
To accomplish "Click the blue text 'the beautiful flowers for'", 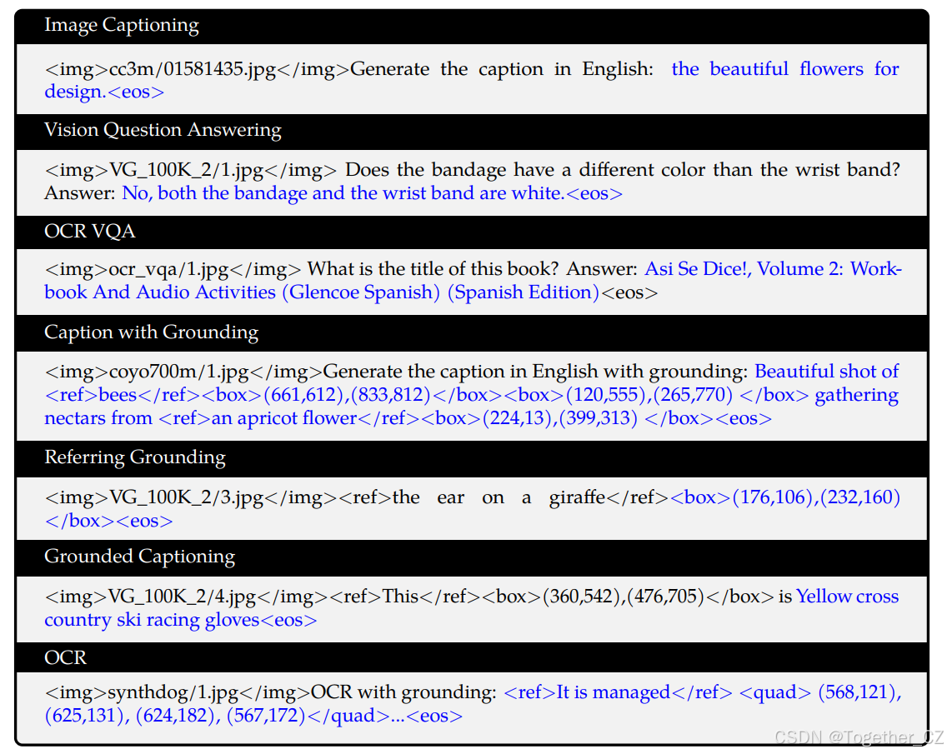I will pos(785,69).
